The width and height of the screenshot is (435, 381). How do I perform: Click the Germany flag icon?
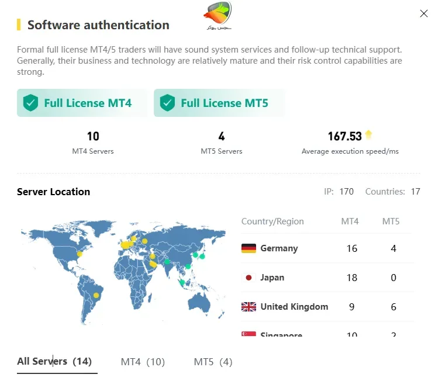(x=248, y=248)
